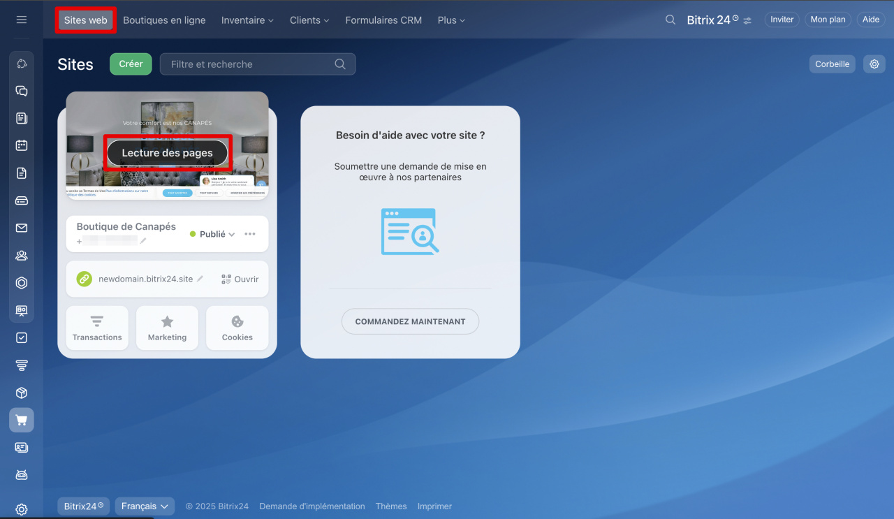The height and width of the screenshot is (519, 894).
Task: Switch to the Sites web tab
Action: (86, 20)
